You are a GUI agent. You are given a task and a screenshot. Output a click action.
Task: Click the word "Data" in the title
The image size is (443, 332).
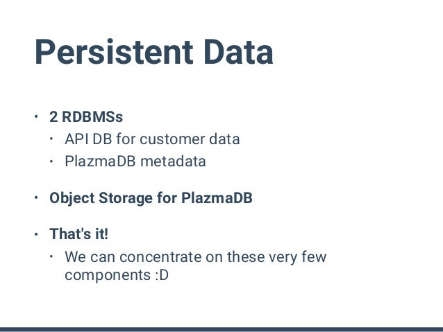(x=238, y=52)
